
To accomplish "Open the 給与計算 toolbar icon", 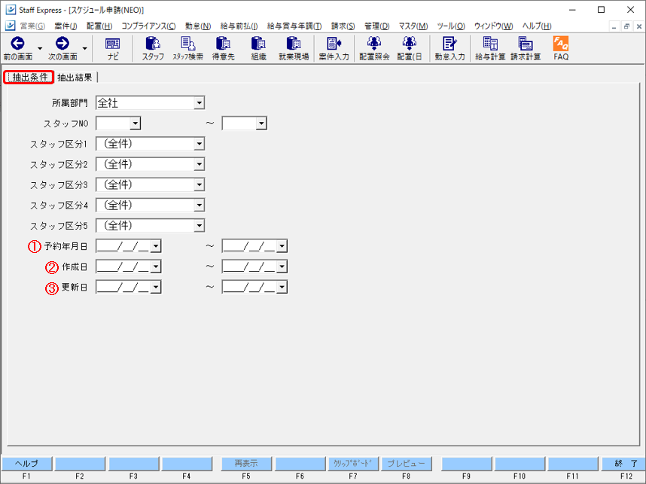I will pyautogui.click(x=490, y=43).
